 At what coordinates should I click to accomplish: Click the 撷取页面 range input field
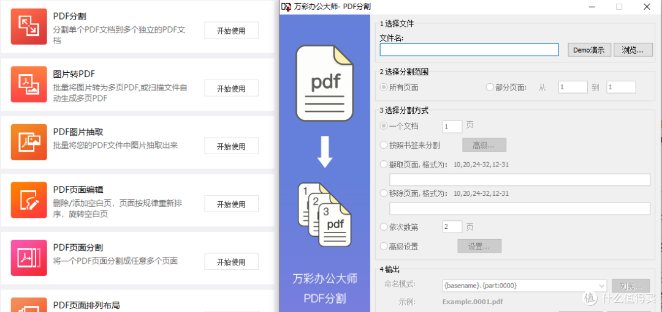click(520, 180)
